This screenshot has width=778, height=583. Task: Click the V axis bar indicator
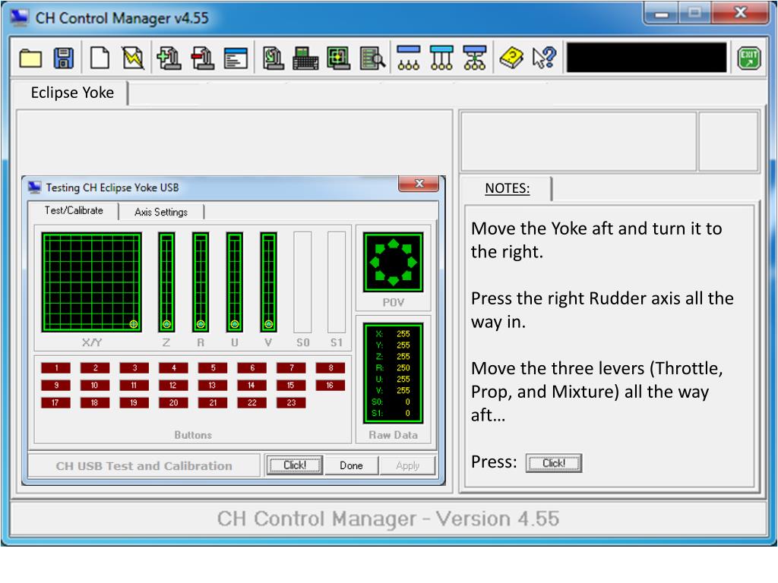(x=268, y=282)
